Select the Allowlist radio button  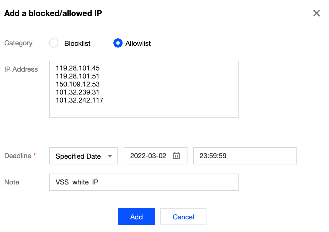point(118,43)
